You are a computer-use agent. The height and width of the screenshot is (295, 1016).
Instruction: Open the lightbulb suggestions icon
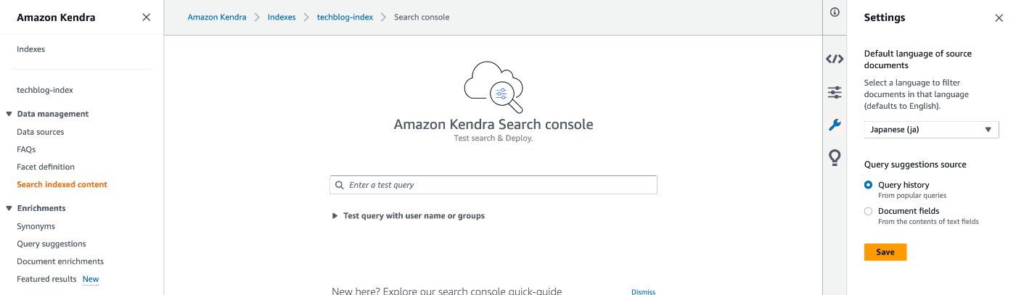[x=835, y=157]
